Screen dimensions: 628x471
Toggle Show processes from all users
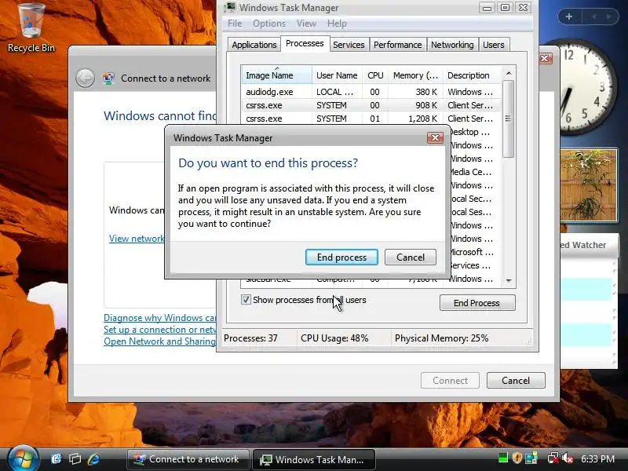coord(246,300)
